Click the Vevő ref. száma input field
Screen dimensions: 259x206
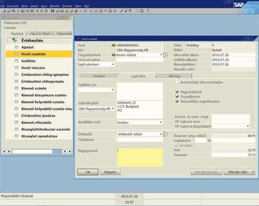139,60
